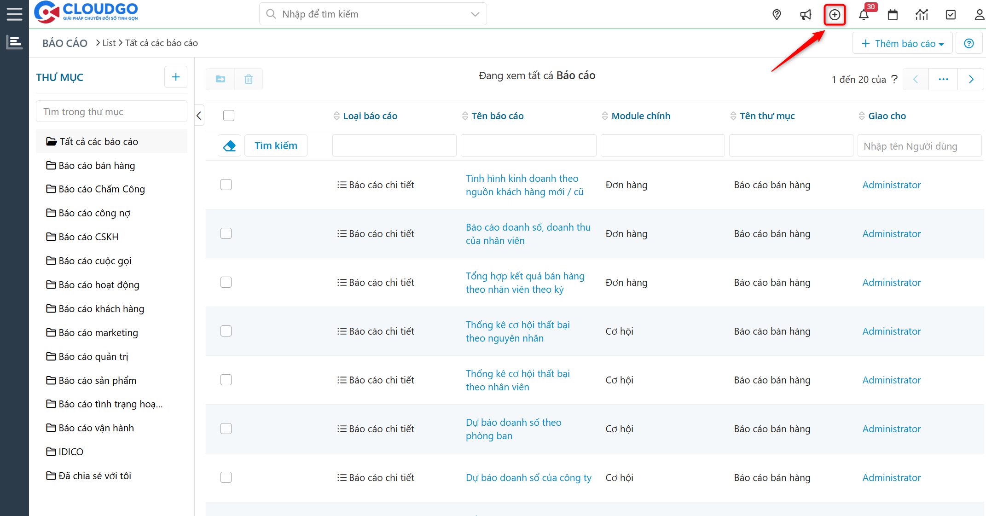This screenshot has width=986, height=516.
Task: Toggle the select-all checkbox in table header
Action: click(x=229, y=116)
